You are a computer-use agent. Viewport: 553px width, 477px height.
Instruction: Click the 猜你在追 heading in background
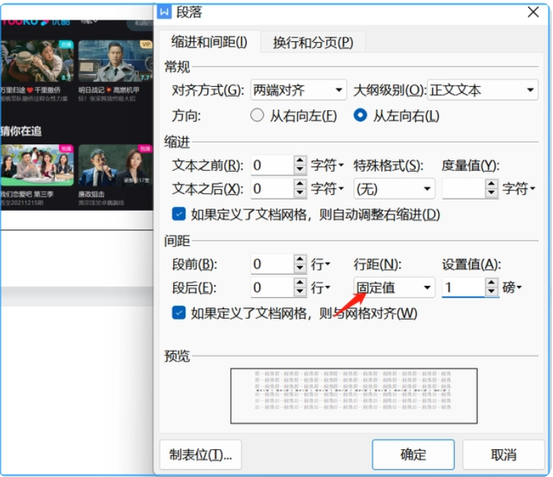click(21, 131)
